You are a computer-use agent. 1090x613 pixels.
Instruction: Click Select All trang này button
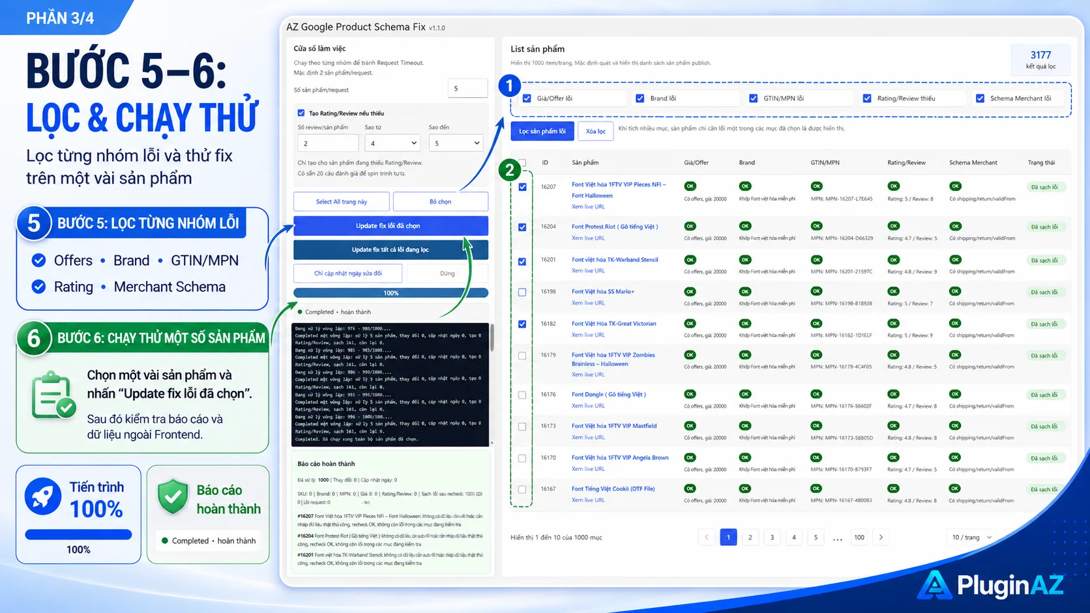pyautogui.click(x=341, y=201)
